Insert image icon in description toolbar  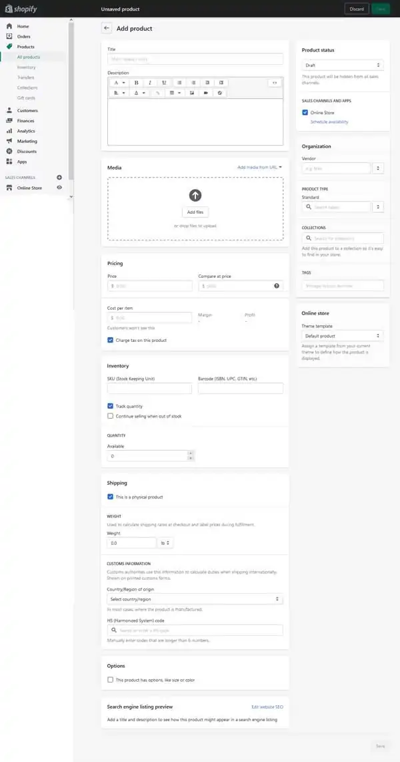[192, 93]
